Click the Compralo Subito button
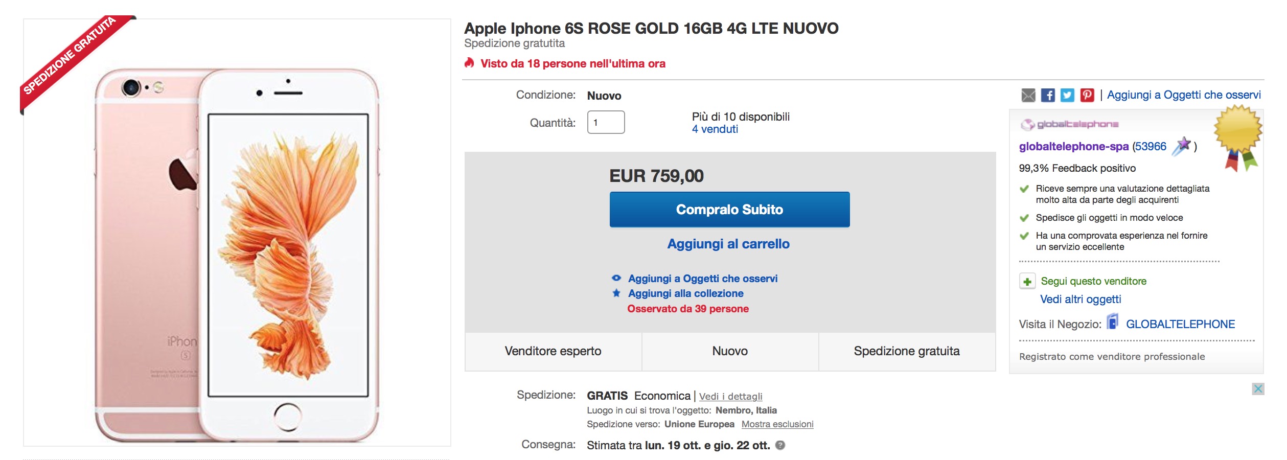Screen dimensions: 1287x460 [729, 210]
